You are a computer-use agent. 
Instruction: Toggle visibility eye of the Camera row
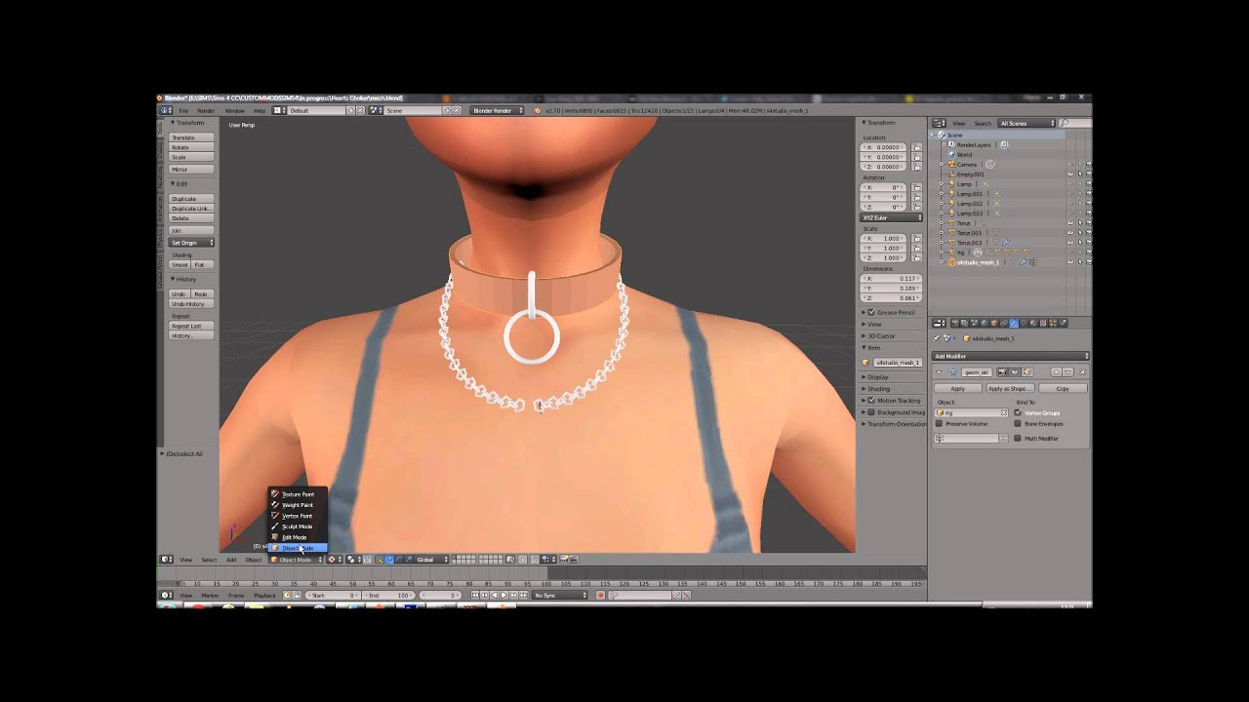pyautogui.click(x=1070, y=165)
